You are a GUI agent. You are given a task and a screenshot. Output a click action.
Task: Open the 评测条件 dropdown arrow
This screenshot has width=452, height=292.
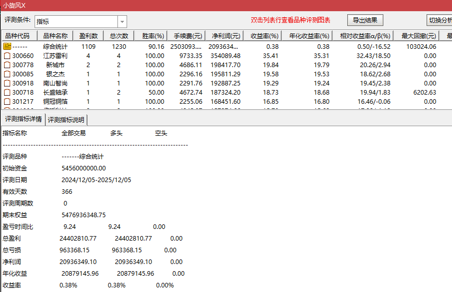pos(122,22)
